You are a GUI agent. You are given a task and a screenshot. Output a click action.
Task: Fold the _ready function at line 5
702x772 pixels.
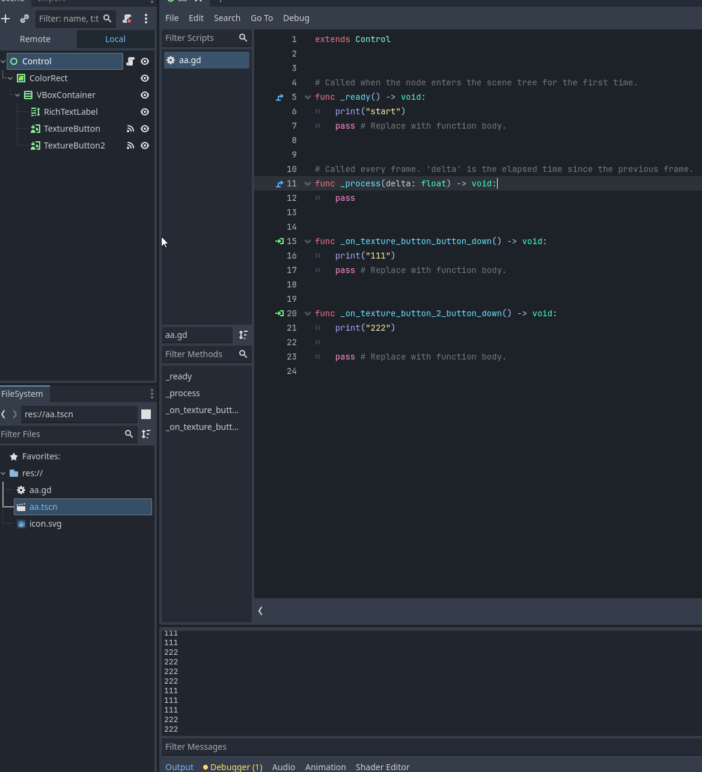(308, 97)
